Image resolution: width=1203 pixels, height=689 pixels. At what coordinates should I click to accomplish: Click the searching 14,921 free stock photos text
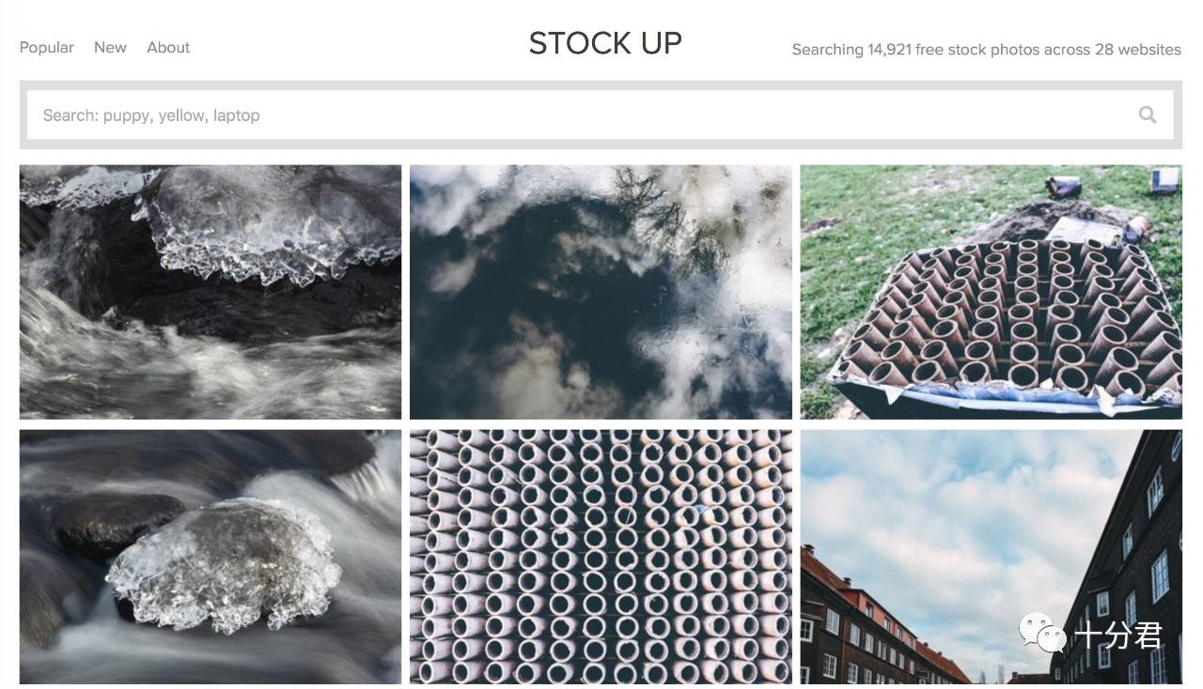987,49
